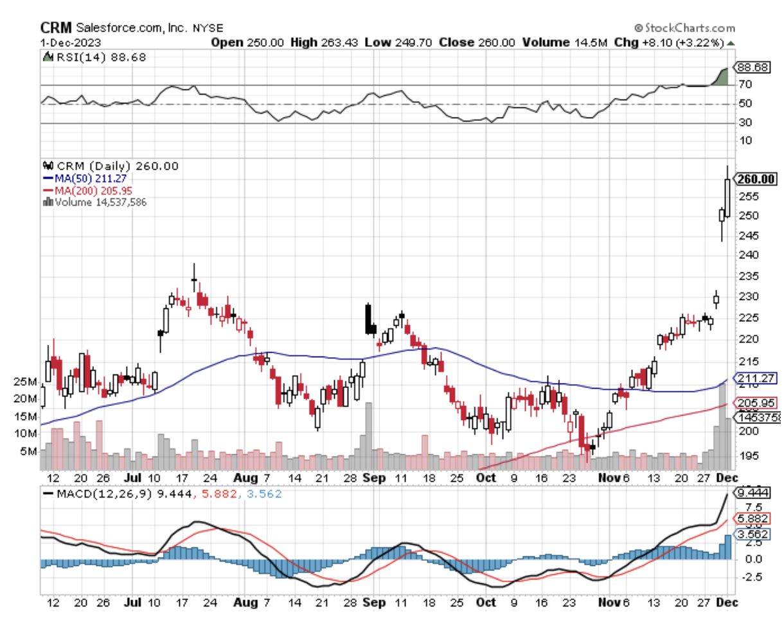
Task: Select the 260.00 current price tag
Action: pyautogui.click(x=757, y=179)
